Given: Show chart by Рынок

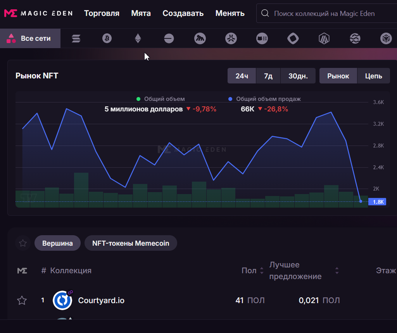Looking at the screenshot, I should click(338, 76).
